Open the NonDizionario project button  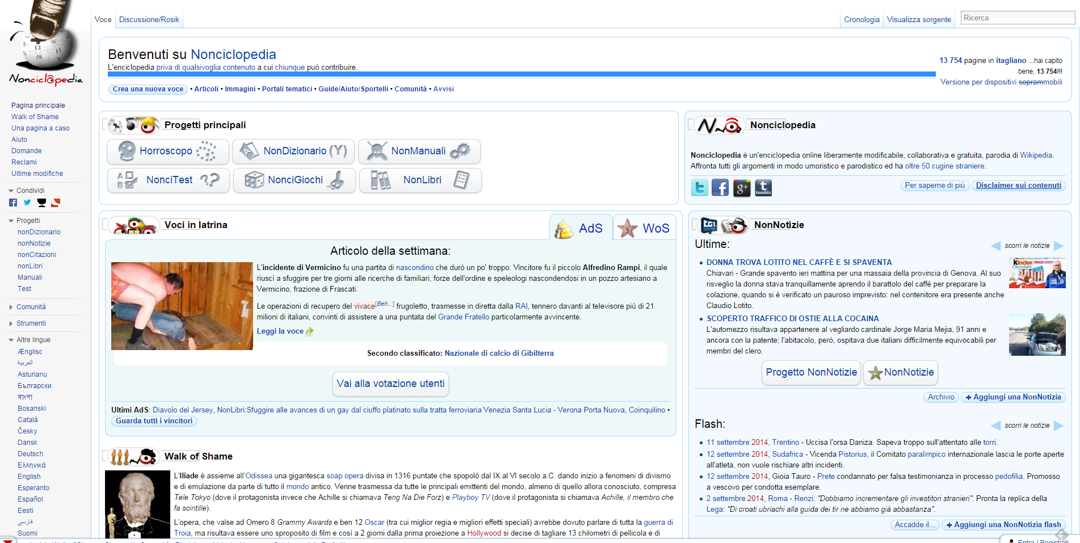(293, 151)
